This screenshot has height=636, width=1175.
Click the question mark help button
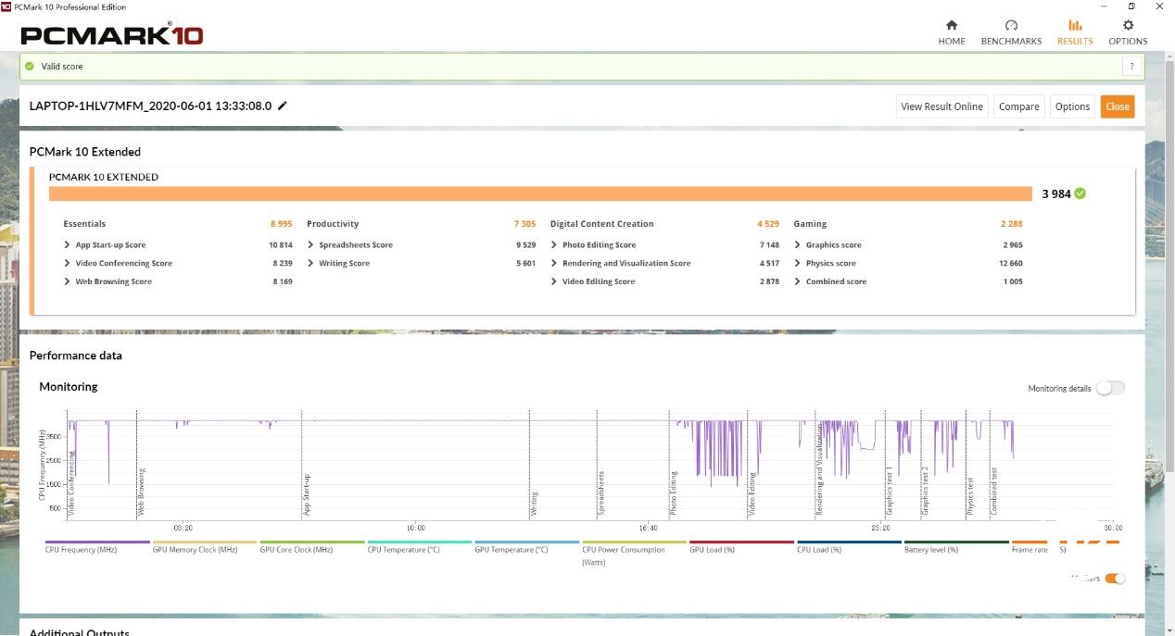point(1131,67)
